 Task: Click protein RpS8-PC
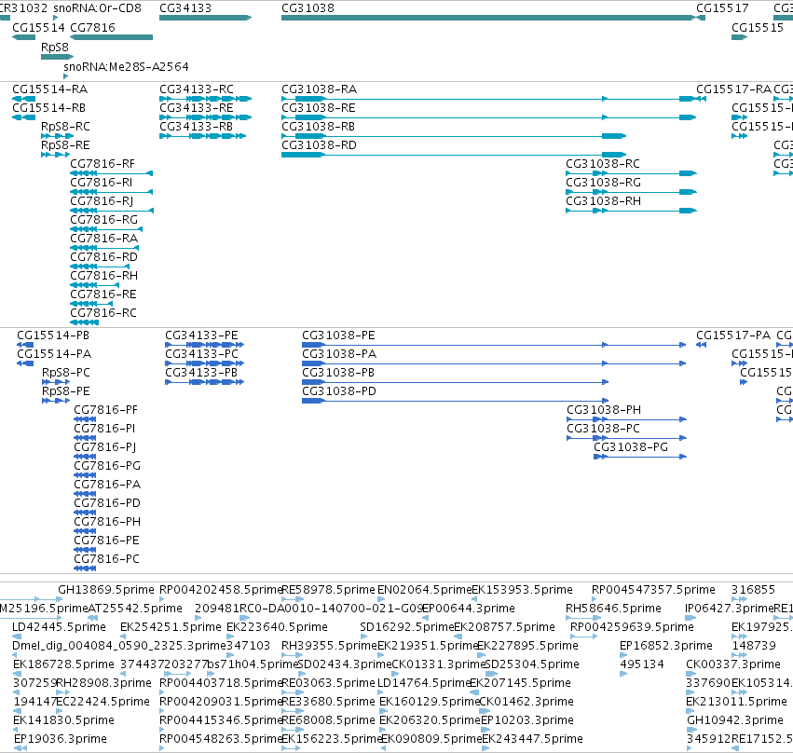66,373
